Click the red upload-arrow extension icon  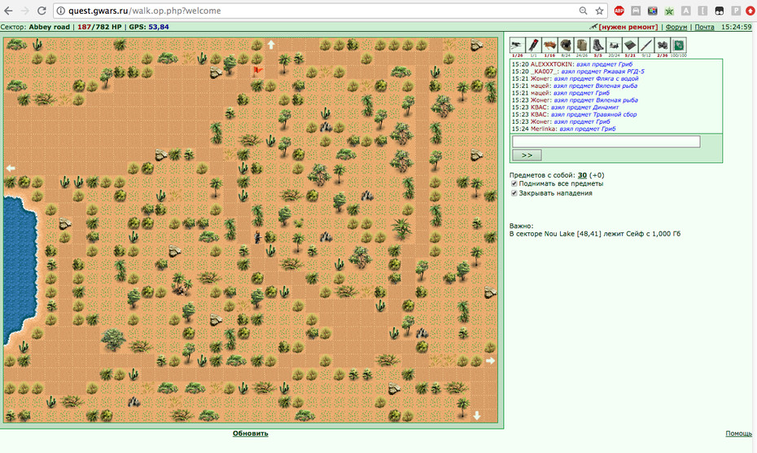750,11
